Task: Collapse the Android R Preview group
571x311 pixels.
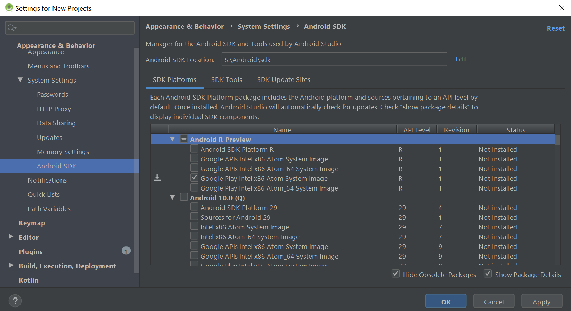Action: tap(172, 139)
